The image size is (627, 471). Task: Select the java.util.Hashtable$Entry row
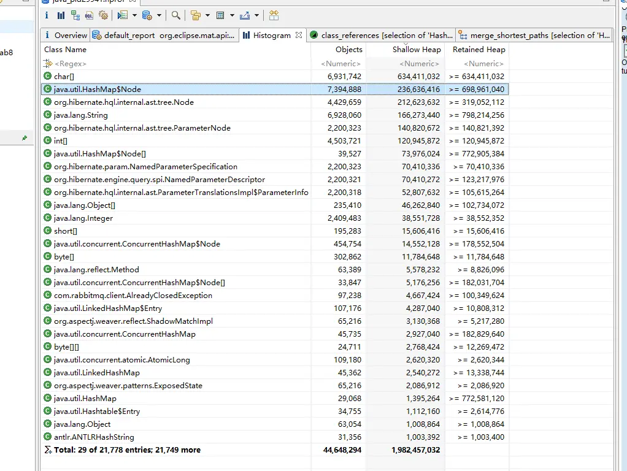point(275,411)
